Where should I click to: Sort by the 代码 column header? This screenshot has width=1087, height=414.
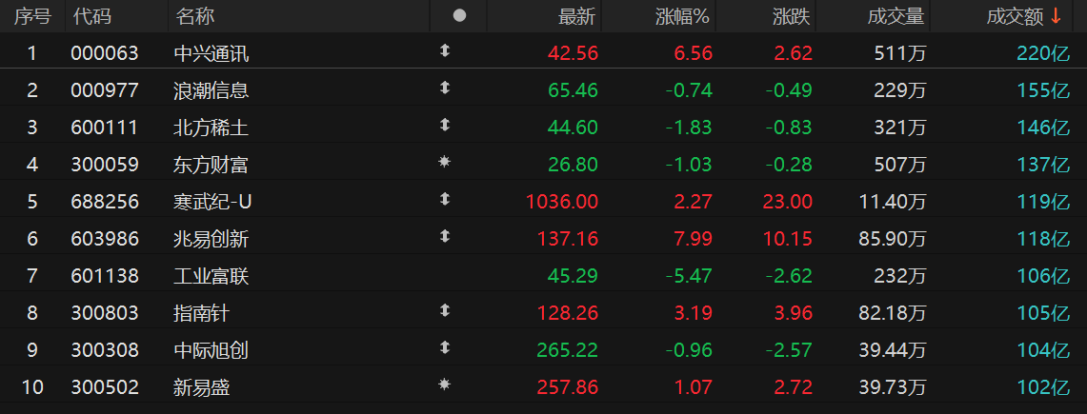(92, 16)
